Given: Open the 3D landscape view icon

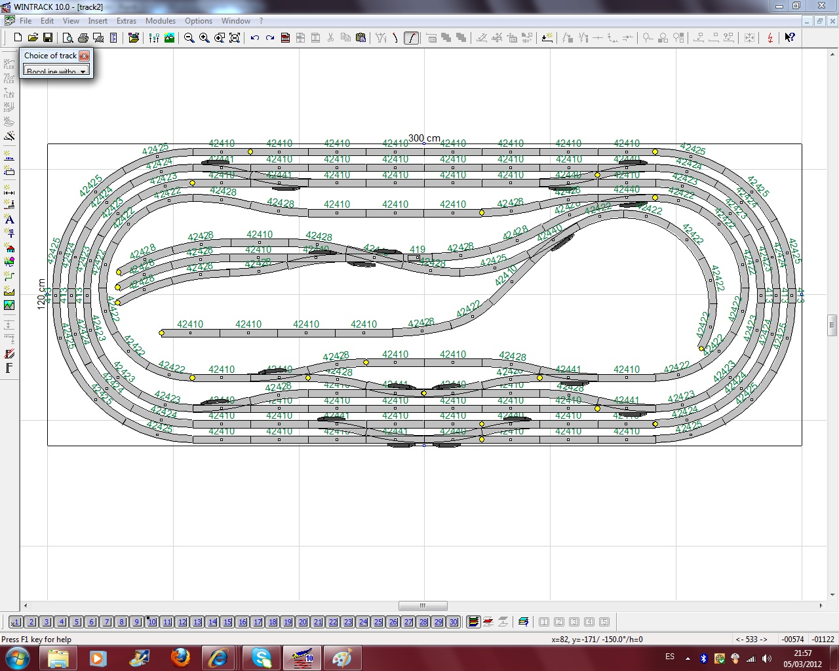Looking at the screenshot, I should pos(170,38).
